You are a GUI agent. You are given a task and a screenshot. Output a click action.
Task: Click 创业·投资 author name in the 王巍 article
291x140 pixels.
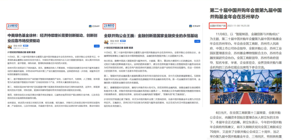click(115, 41)
